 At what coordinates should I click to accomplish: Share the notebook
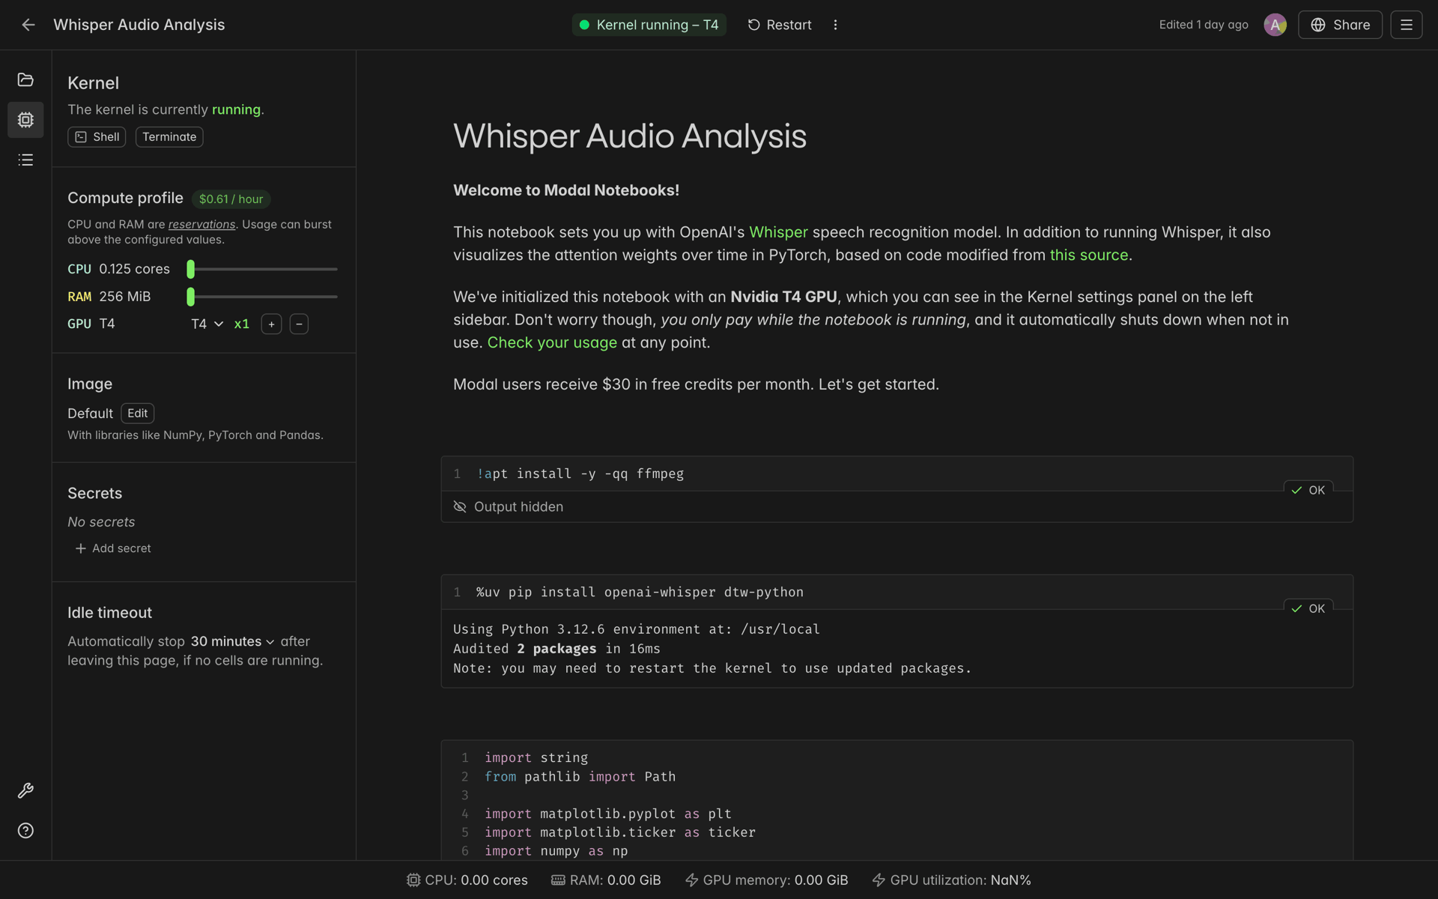1340,25
